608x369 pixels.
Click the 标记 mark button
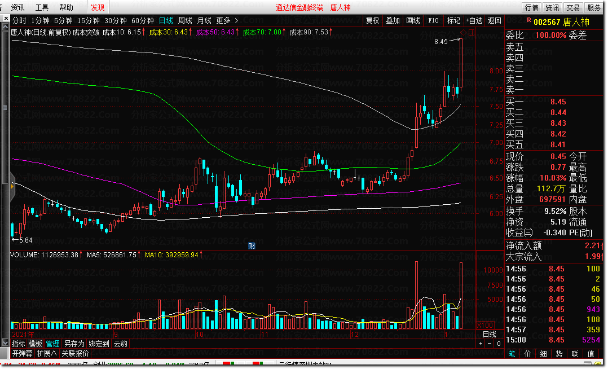[453, 20]
